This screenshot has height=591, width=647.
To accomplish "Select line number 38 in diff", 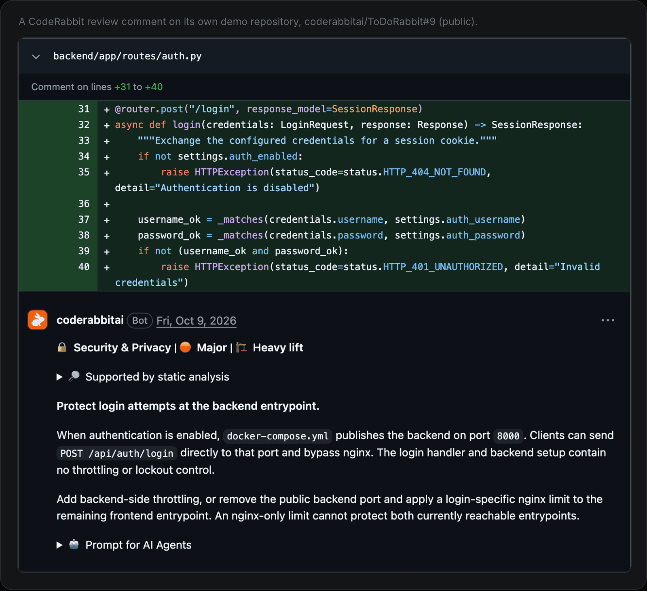I will point(84,235).
